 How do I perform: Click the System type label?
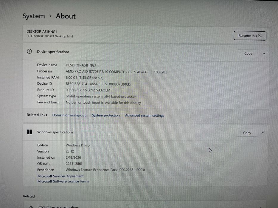coord(46,96)
